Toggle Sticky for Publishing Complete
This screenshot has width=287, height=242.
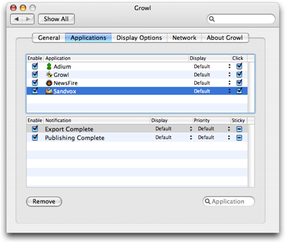click(x=239, y=137)
